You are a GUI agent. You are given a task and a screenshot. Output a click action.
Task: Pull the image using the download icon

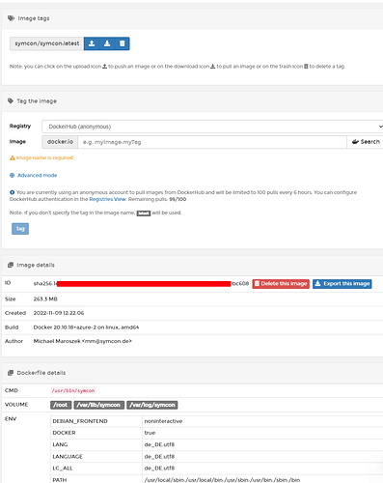pyautogui.click(x=107, y=43)
